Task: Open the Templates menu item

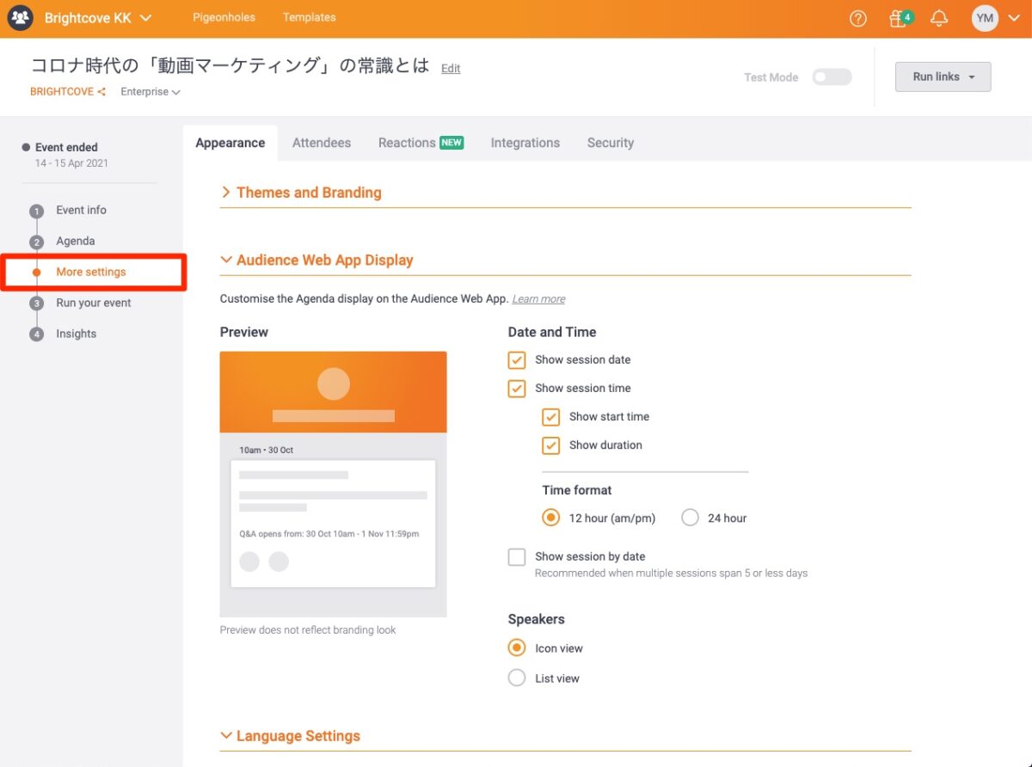Action: (x=309, y=17)
